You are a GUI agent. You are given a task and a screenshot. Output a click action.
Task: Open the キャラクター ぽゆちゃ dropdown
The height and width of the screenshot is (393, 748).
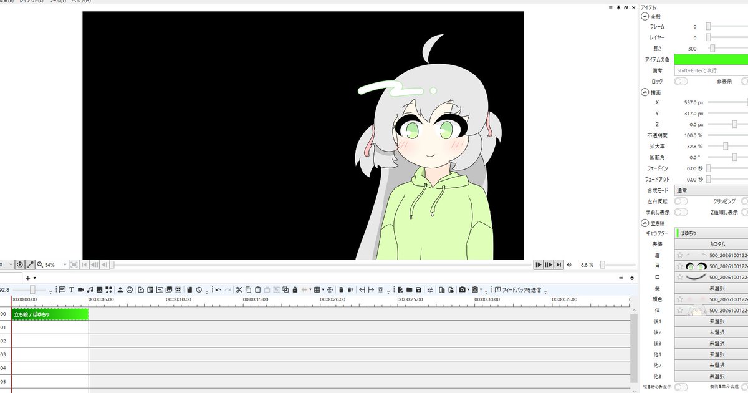pos(711,233)
